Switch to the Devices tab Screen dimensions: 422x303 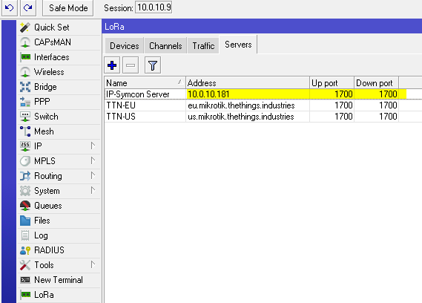125,46
